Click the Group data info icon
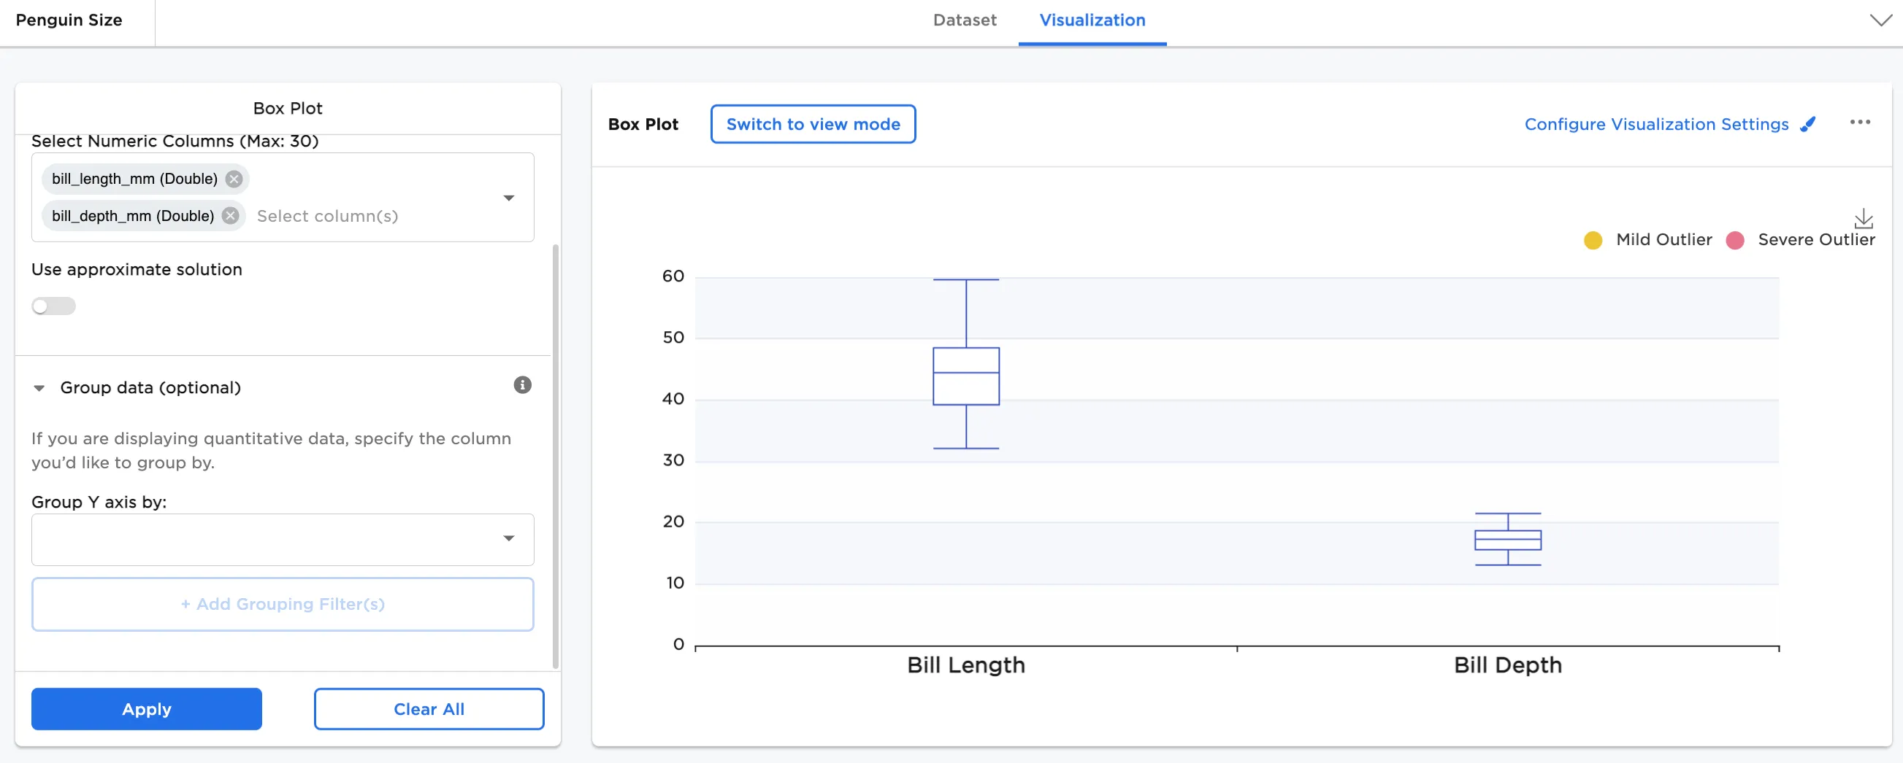1903x763 pixels. [522, 384]
